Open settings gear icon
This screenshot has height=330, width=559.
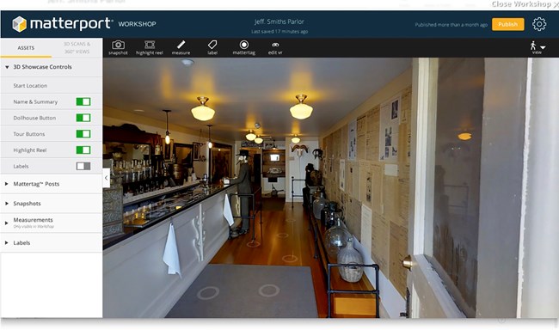pos(539,24)
